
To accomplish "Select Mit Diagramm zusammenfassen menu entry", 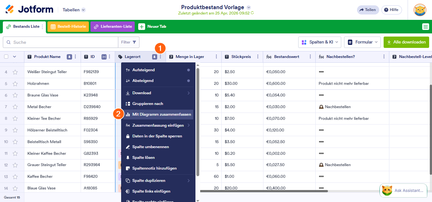I will point(161,114).
